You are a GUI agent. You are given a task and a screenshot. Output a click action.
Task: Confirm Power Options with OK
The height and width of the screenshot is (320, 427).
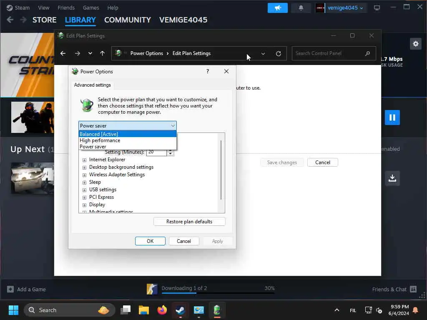(150, 241)
